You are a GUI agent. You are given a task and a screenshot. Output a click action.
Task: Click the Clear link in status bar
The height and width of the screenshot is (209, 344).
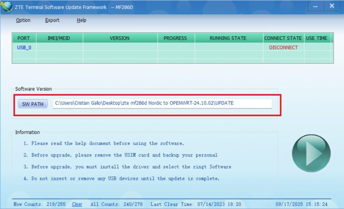tap(77, 204)
